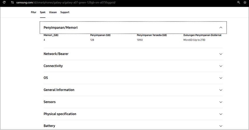Expand Network/Bearer using its chevron arrow
This screenshot has width=249, height=130.
click(221, 54)
